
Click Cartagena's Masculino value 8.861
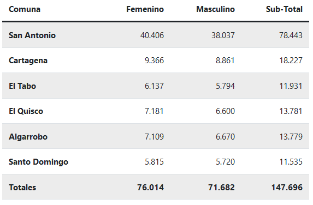click(x=225, y=61)
